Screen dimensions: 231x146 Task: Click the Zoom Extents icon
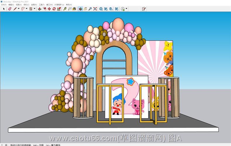[x=95, y=9]
